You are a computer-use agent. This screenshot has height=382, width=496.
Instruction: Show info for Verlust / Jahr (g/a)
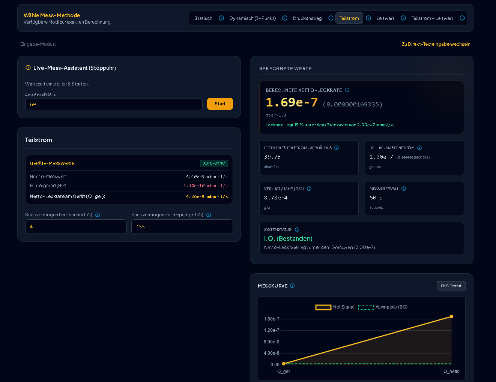[309, 189]
